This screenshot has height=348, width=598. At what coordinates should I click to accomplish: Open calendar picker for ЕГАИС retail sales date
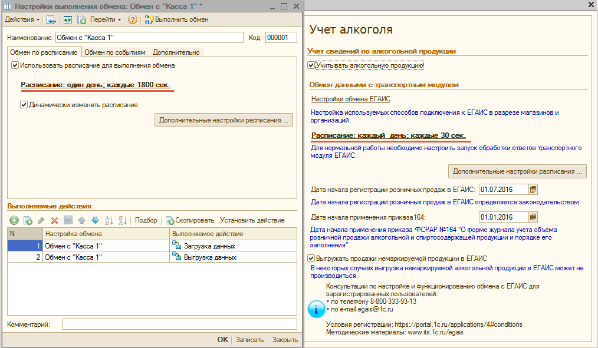pos(533,189)
